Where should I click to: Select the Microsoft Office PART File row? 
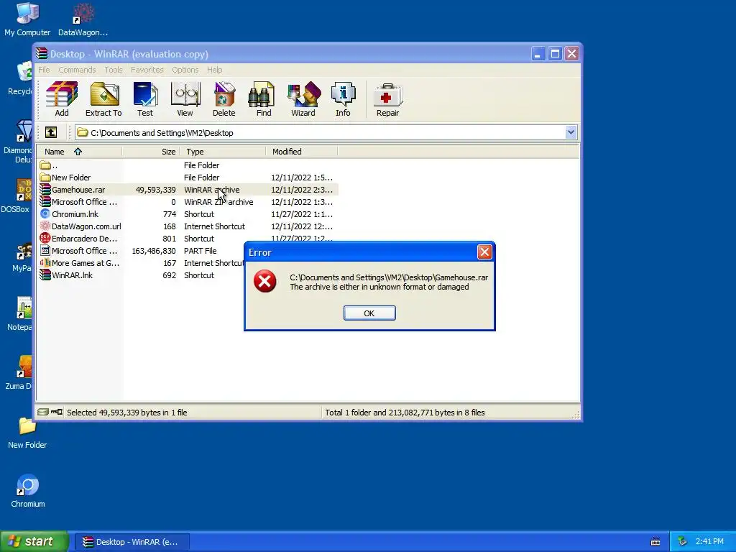[141, 251]
